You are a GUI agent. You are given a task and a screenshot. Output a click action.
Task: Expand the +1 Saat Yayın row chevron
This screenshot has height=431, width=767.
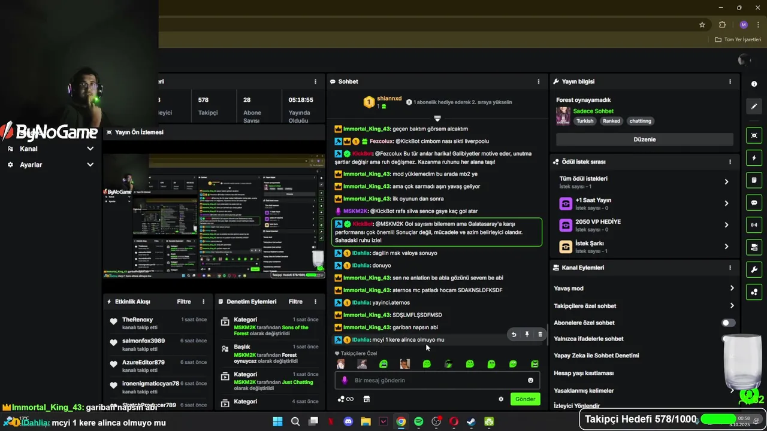726,204
